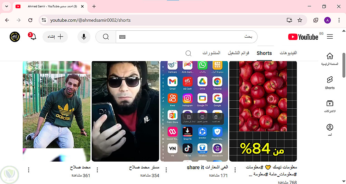Click scrollbar up arrow

344,31
